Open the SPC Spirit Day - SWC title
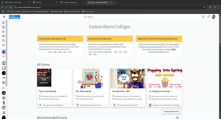 click(121, 91)
